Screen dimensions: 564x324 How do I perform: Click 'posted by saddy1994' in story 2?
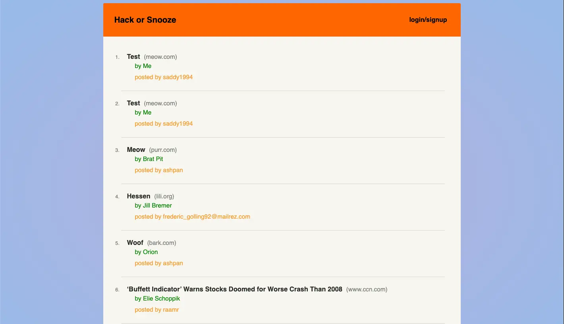(164, 124)
